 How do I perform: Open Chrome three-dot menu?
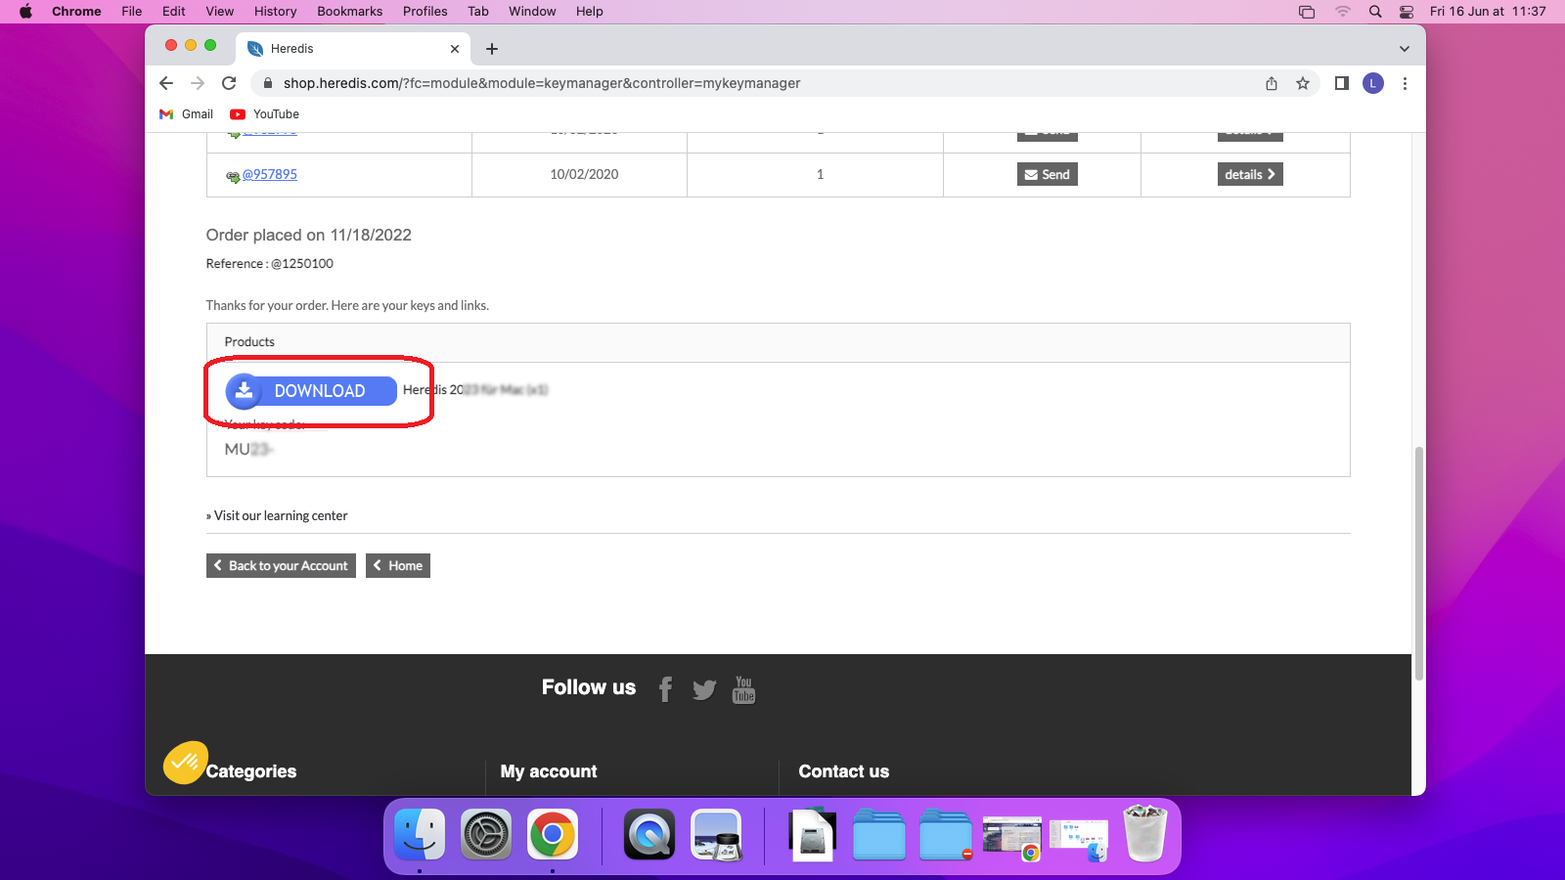1405,84
